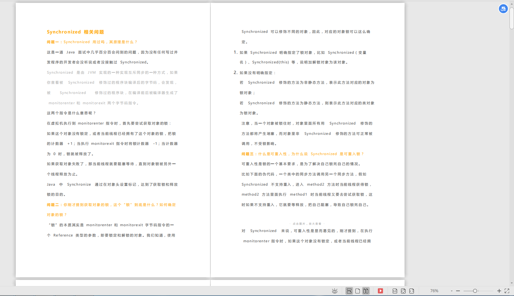
Task: Click caption '点击图片，放大查看'
Action: tap(307, 224)
